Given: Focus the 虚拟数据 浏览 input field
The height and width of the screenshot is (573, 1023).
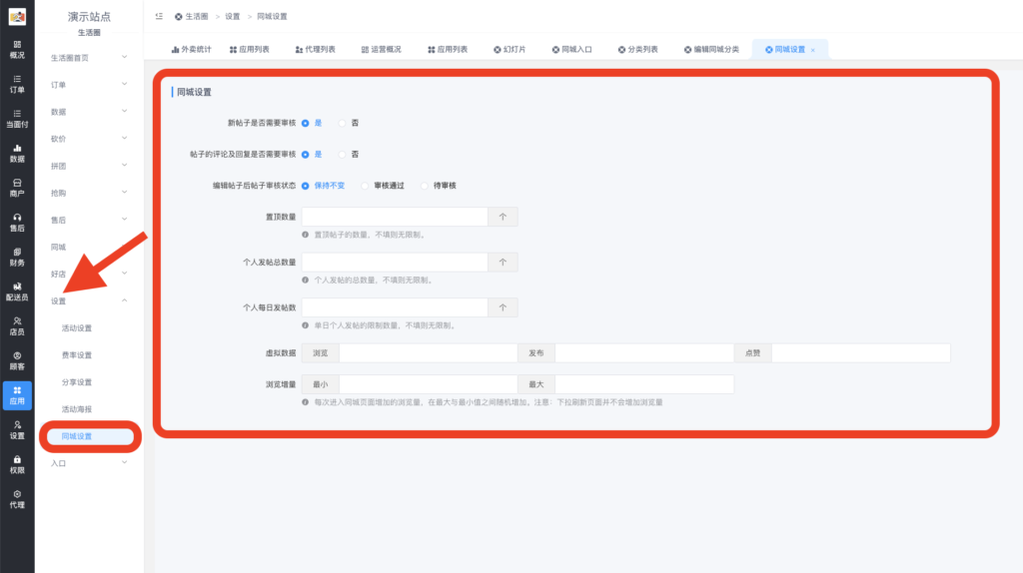Looking at the screenshot, I should pyautogui.click(x=428, y=352).
